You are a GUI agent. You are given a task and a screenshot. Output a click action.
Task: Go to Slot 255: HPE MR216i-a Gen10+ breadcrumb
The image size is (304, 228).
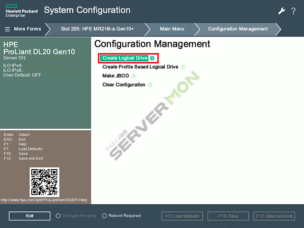pyautogui.click(x=97, y=29)
